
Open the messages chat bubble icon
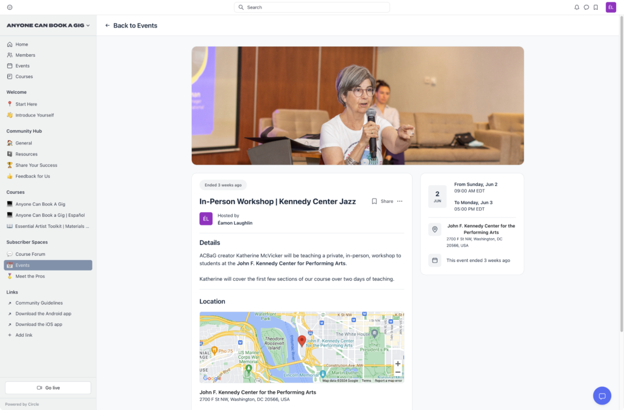tap(586, 7)
